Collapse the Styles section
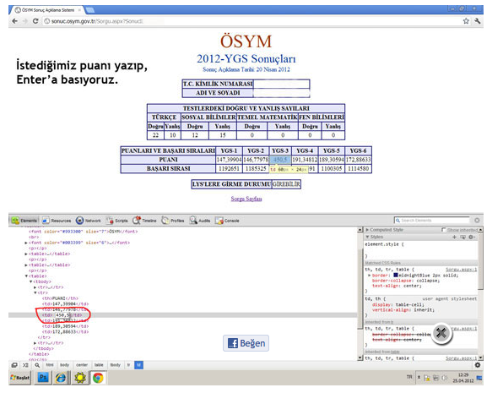The image size is (503, 393). pos(368,237)
